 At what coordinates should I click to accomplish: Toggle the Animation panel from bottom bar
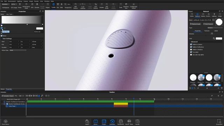(x=112, y=122)
